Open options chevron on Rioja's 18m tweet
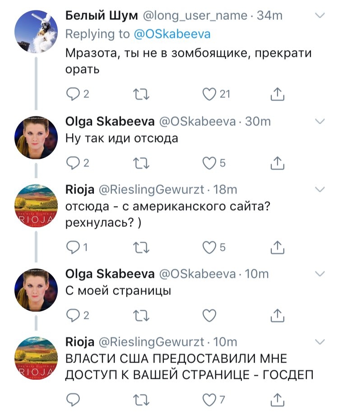Image resolution: width=338 pixels, height=414 pixels. [x=320, y=189]
